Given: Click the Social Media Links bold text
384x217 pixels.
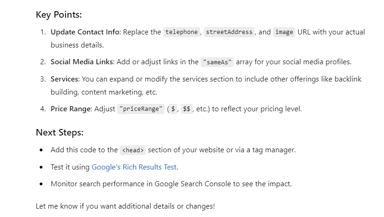Looking at the screenshot, I should pyautogui.click(x=82, y=62).
